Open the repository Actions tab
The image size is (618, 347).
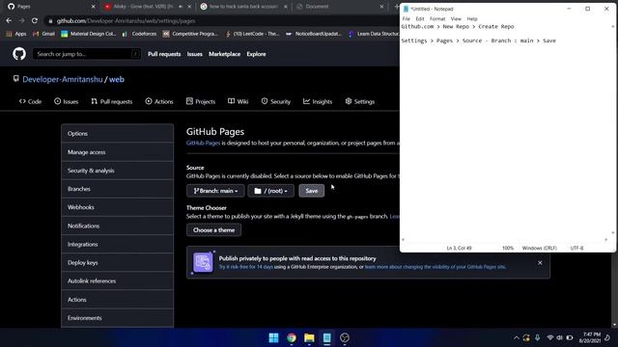[x=159, y=101]
